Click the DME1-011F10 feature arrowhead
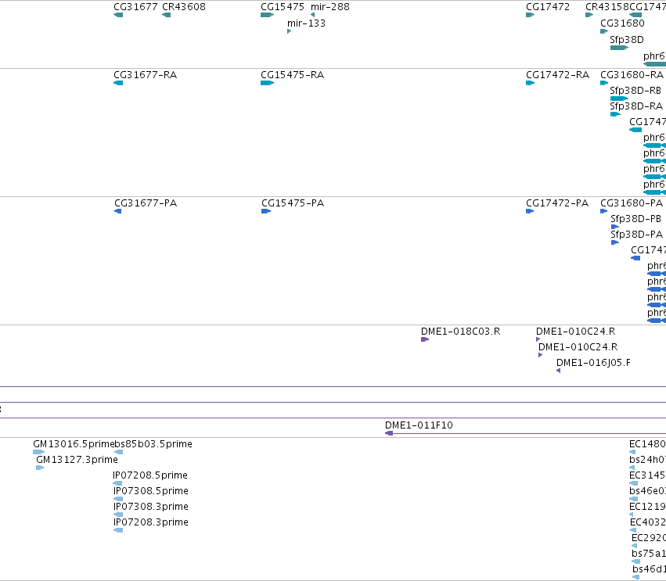Viewport: 666px width, 581px height. [x=389, y=433]
